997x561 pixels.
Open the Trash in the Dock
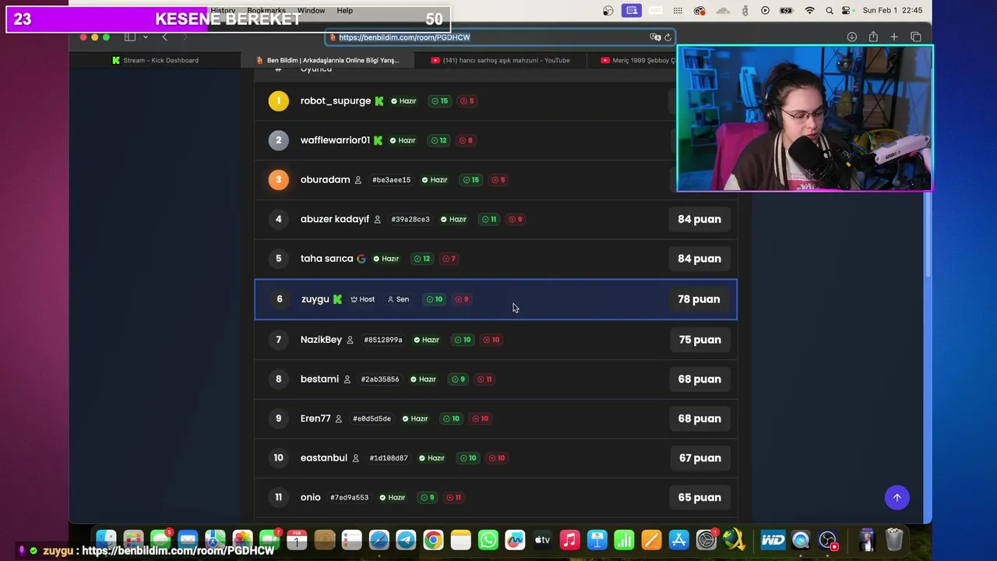894,540
